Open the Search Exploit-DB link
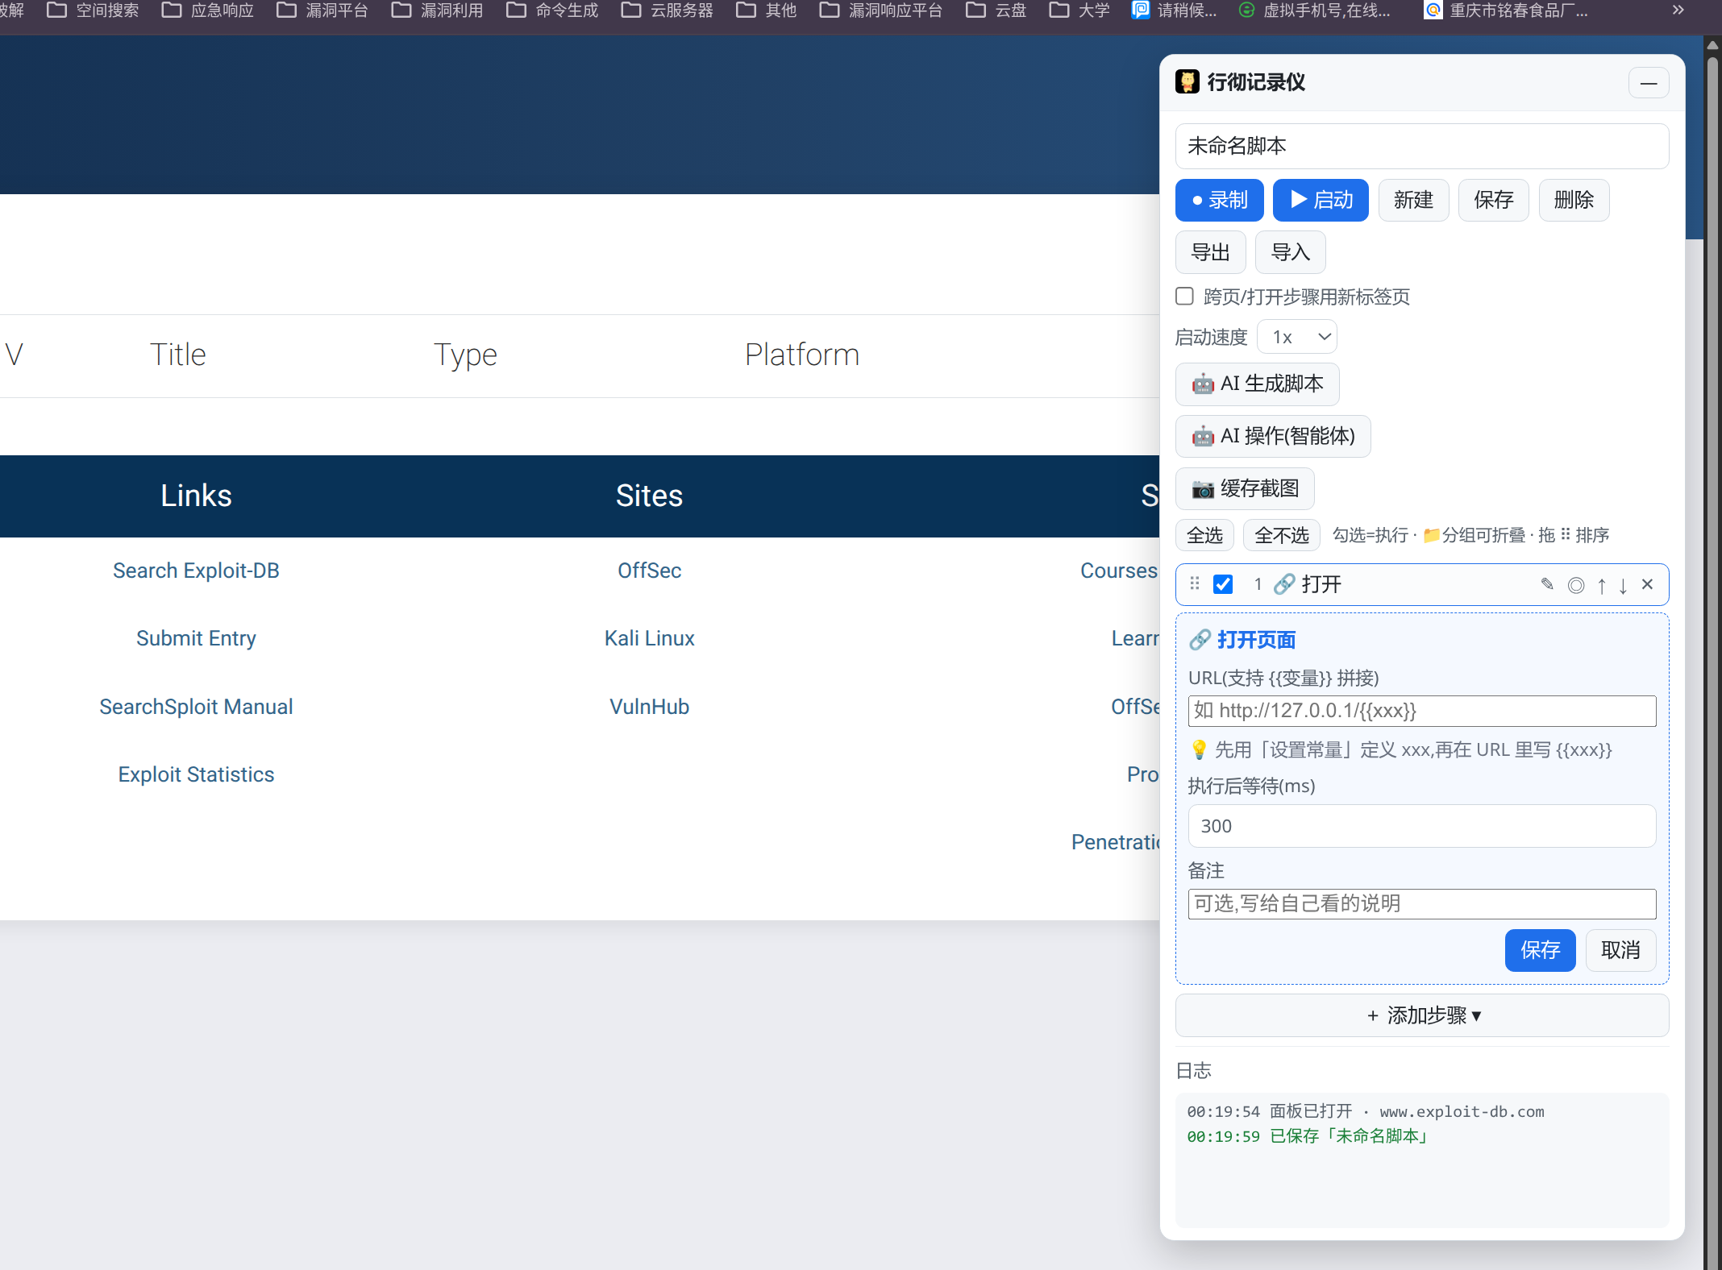 click(196, 571)
